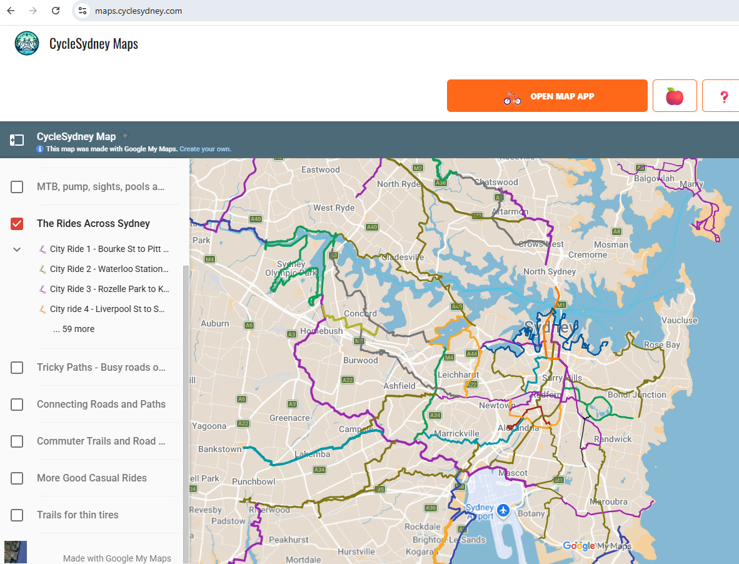Click orange route icon for City ride 4

(x=43, y=309)
